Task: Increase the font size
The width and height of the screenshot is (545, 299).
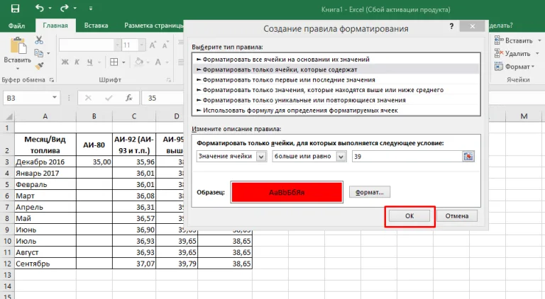Action: [153, 45]
